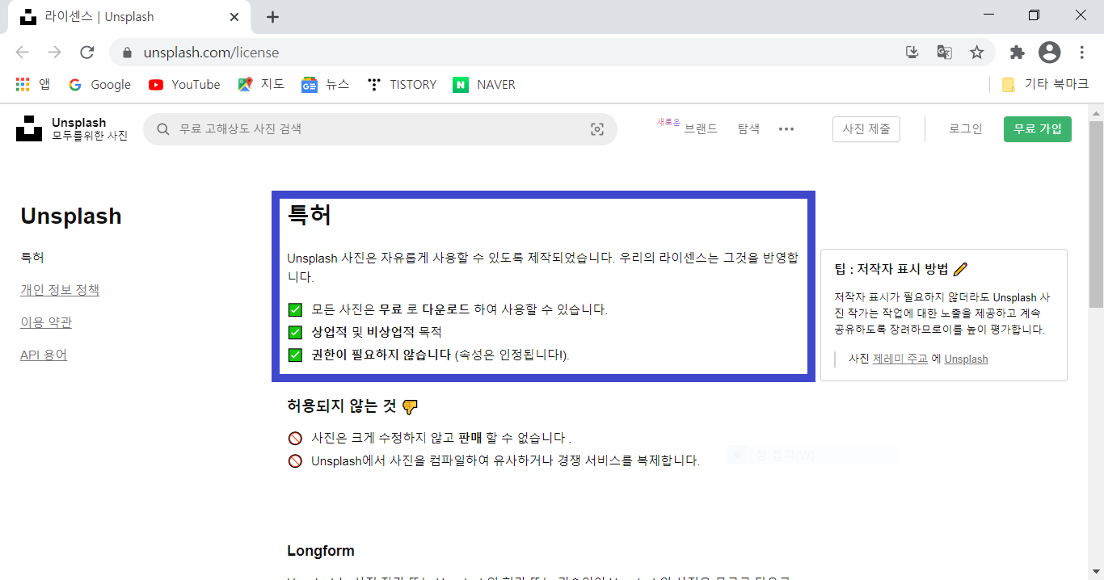Open the YouTube bookmark

click(x=184, y=84)
